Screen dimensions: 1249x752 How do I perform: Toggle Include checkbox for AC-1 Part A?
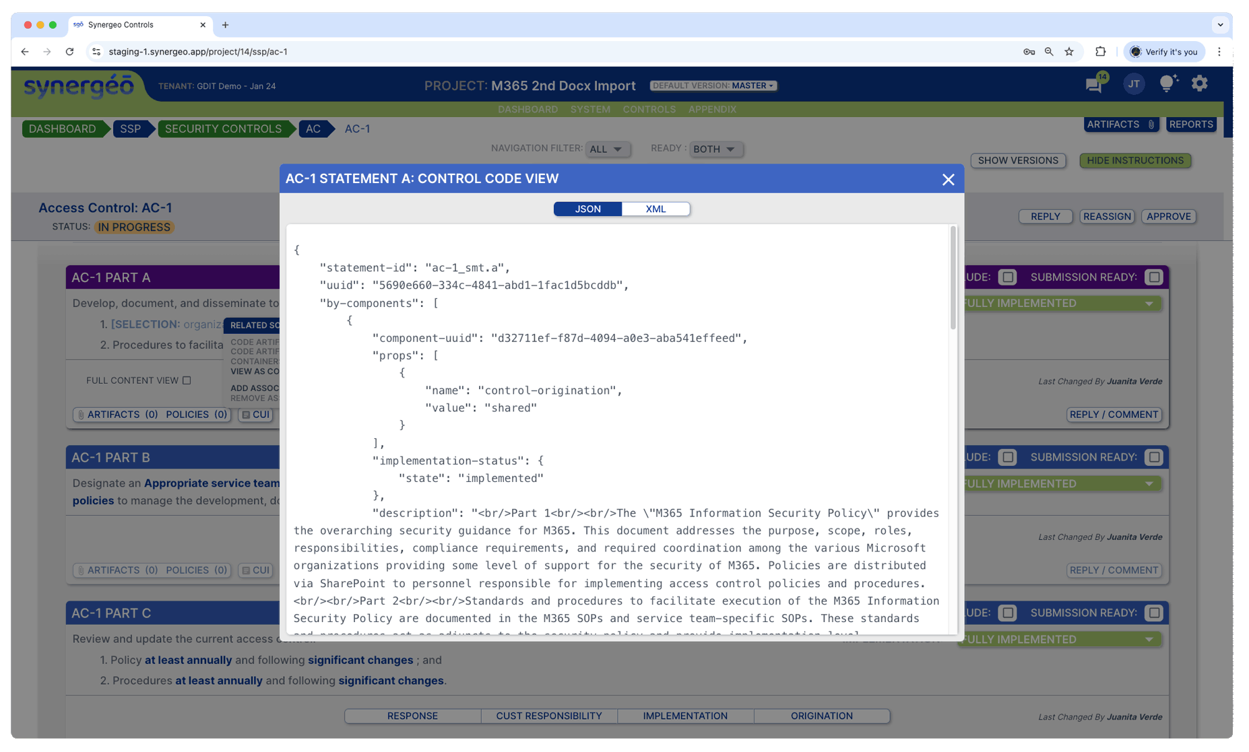(x=1007, y=277)
